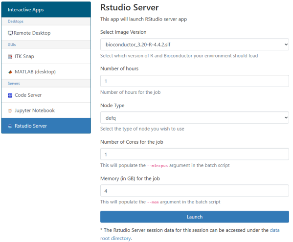Viewport: 293px width, 242px height.
Task: Choose Code Server from the sidebar
Action: point(46,95)
